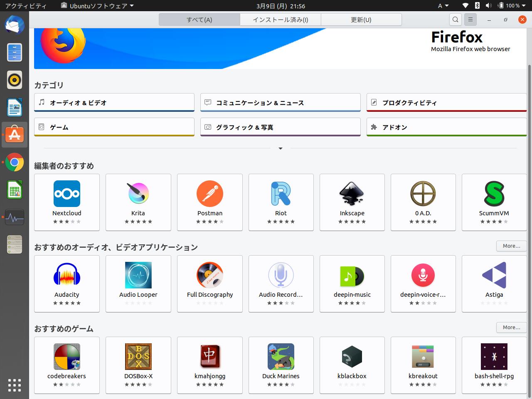The height and width of the screenshot is (399, 532).
Task: Open the system status menu
Action: pyautogui.click(x=494, y=6)
